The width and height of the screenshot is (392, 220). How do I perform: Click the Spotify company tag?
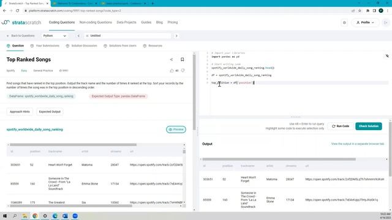[x=10, y=71]
